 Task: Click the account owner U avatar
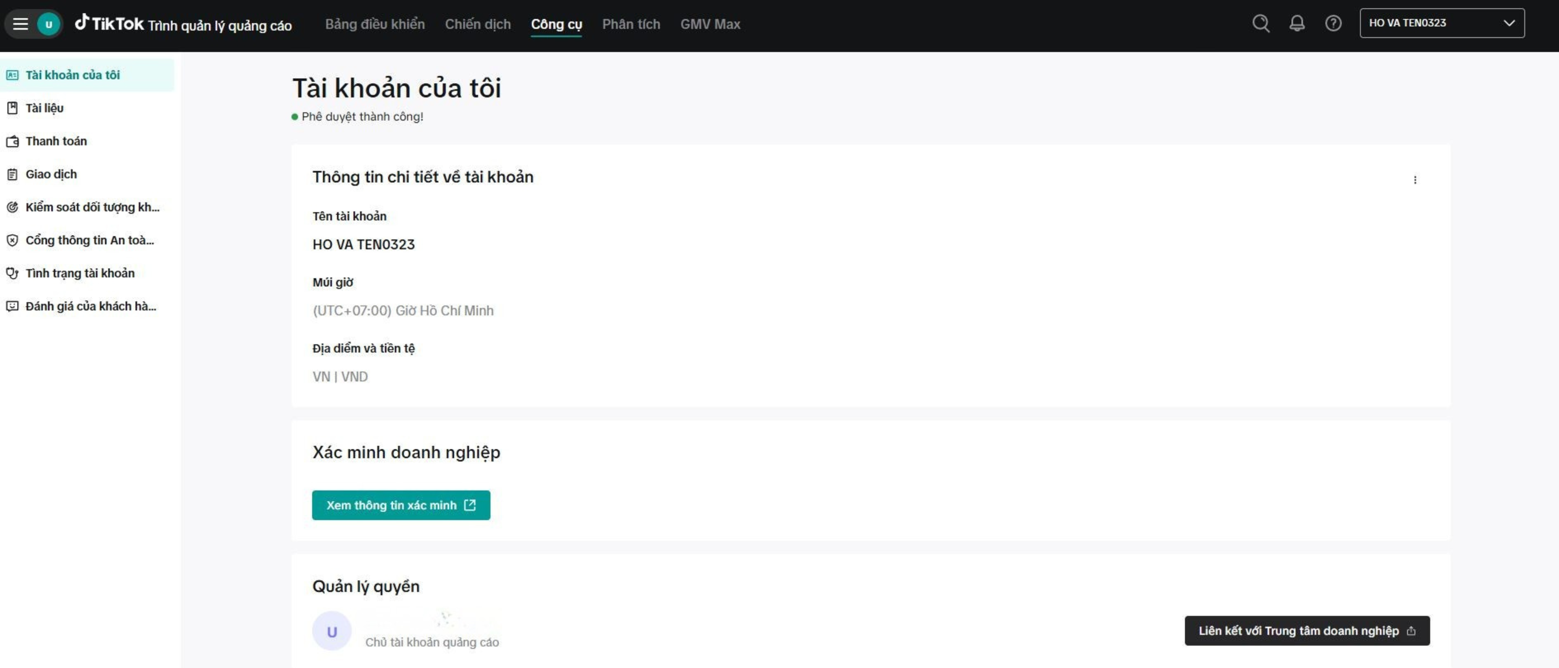point(332,631)
